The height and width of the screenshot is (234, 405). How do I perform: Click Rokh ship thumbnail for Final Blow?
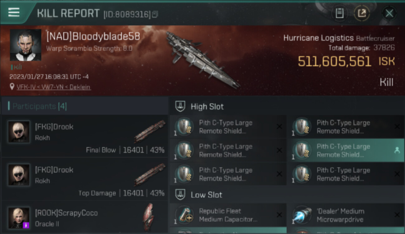click(150, 131)
